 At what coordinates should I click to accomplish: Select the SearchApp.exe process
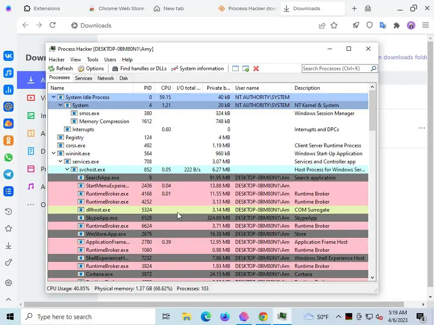tap(208, 177)
